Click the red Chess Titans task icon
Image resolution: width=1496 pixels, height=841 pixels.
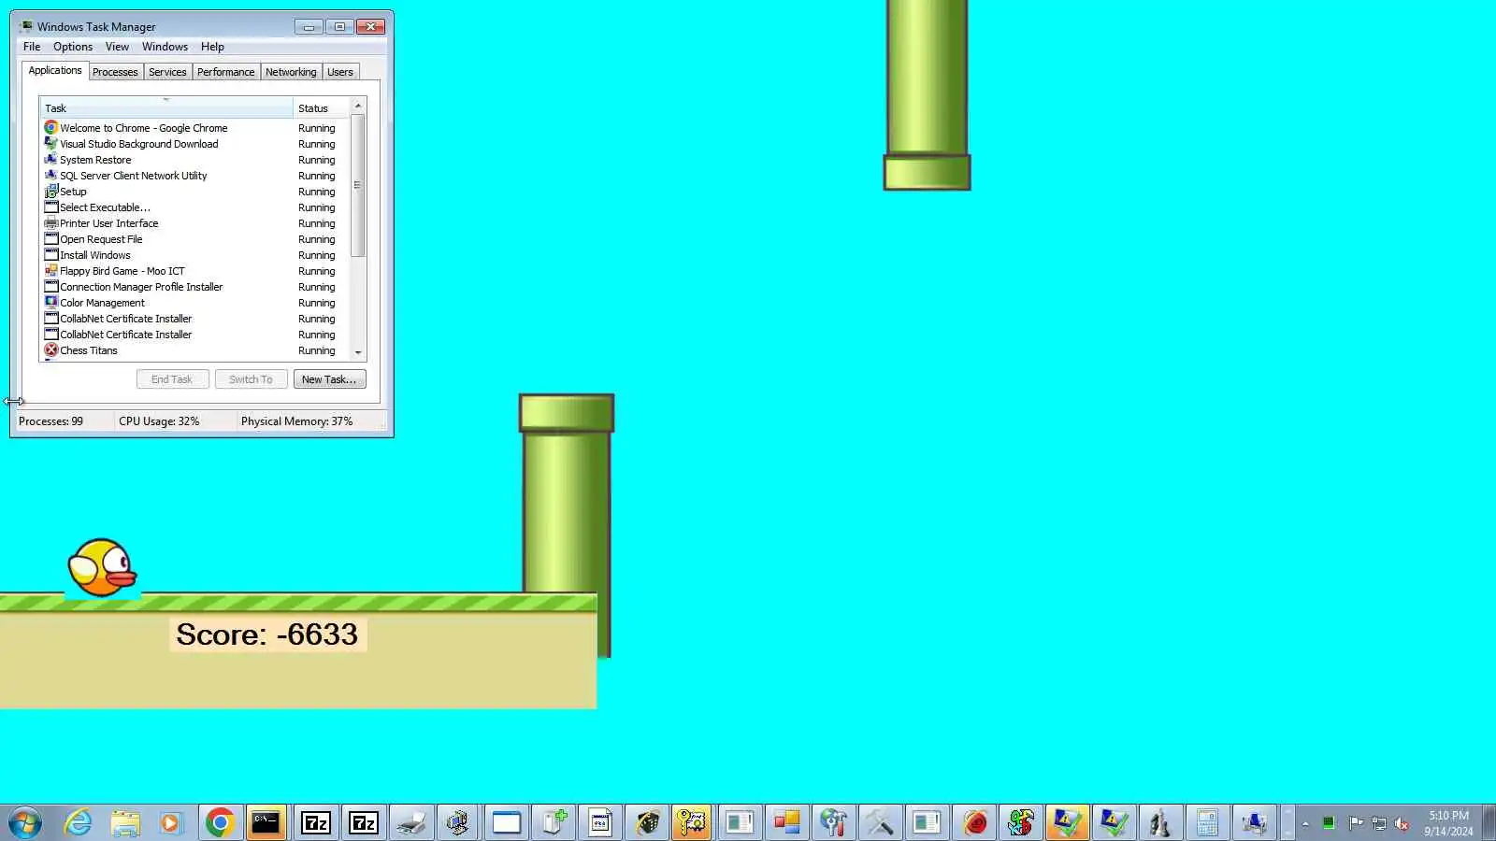pos(51,350)
